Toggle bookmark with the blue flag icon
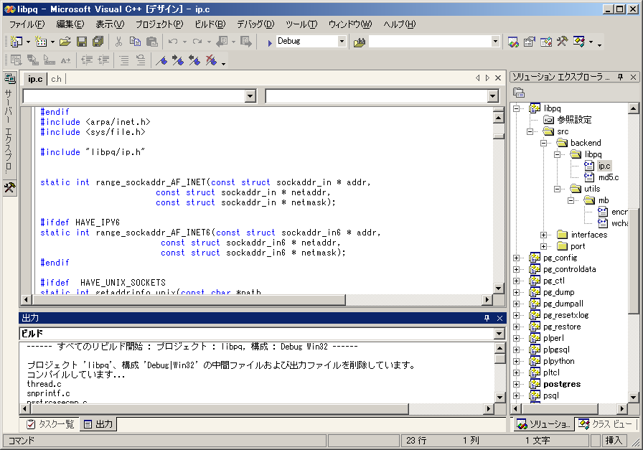 [x=161, y=60]
